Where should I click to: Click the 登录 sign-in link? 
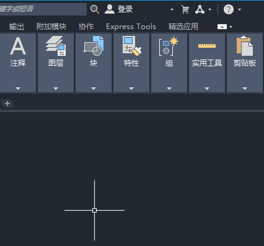pyautogui.click(x=125, y=9)
